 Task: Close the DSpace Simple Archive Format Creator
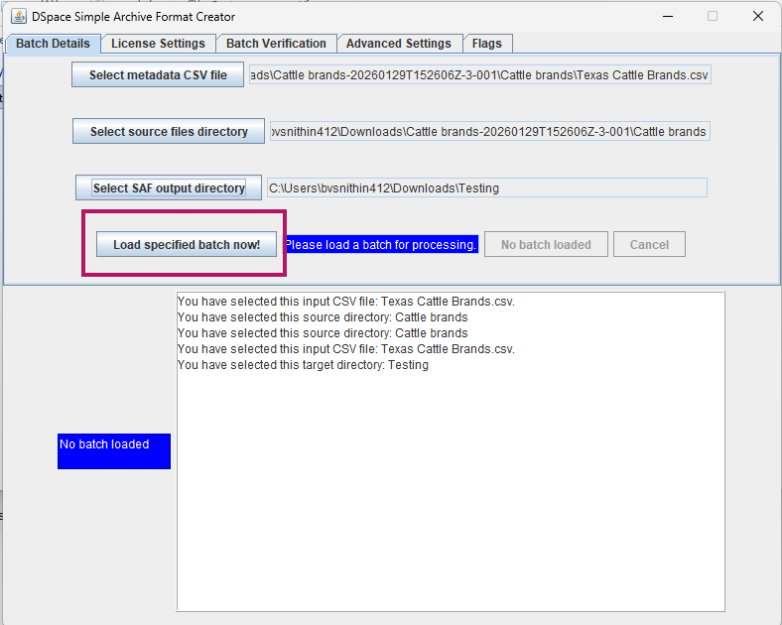(x=757, y=16)
